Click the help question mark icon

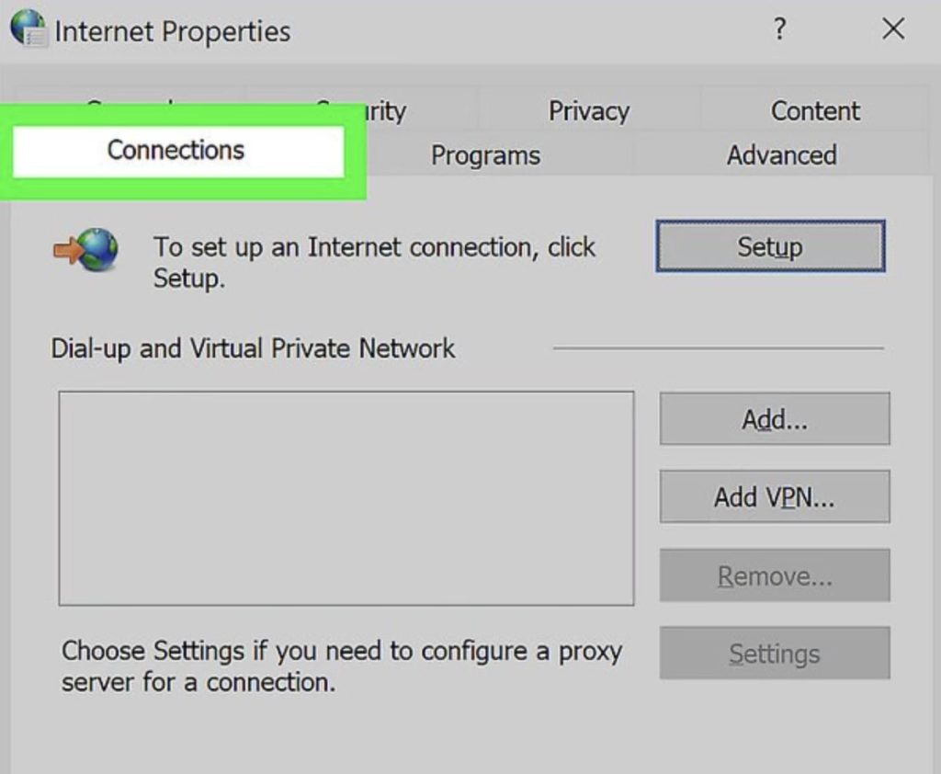(779, 29)
